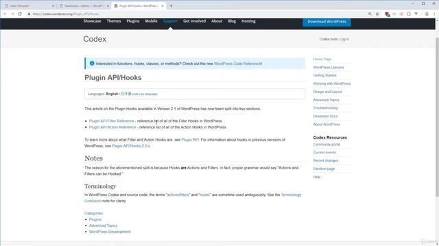Open the Get Involved nav item
The image size is (439, 246).
(194, 21)
